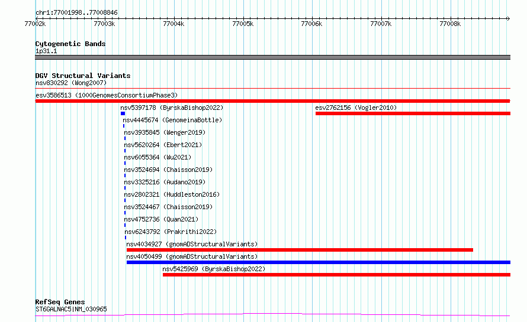Open variant nsv2802321 (Huddleston2016) label
The image size is (527, 322).
172,194
